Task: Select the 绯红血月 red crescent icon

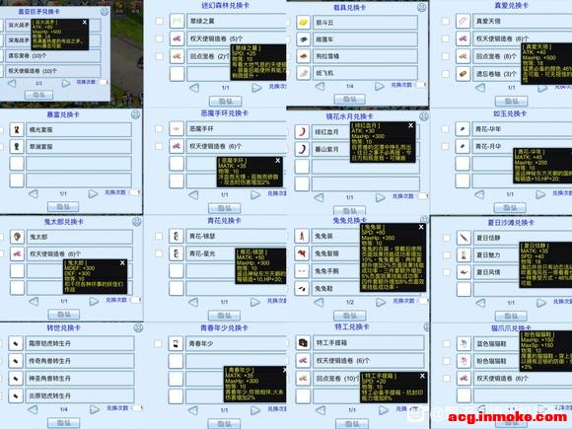Action: 302,132
